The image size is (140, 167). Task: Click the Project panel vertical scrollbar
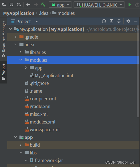[138, 71]
